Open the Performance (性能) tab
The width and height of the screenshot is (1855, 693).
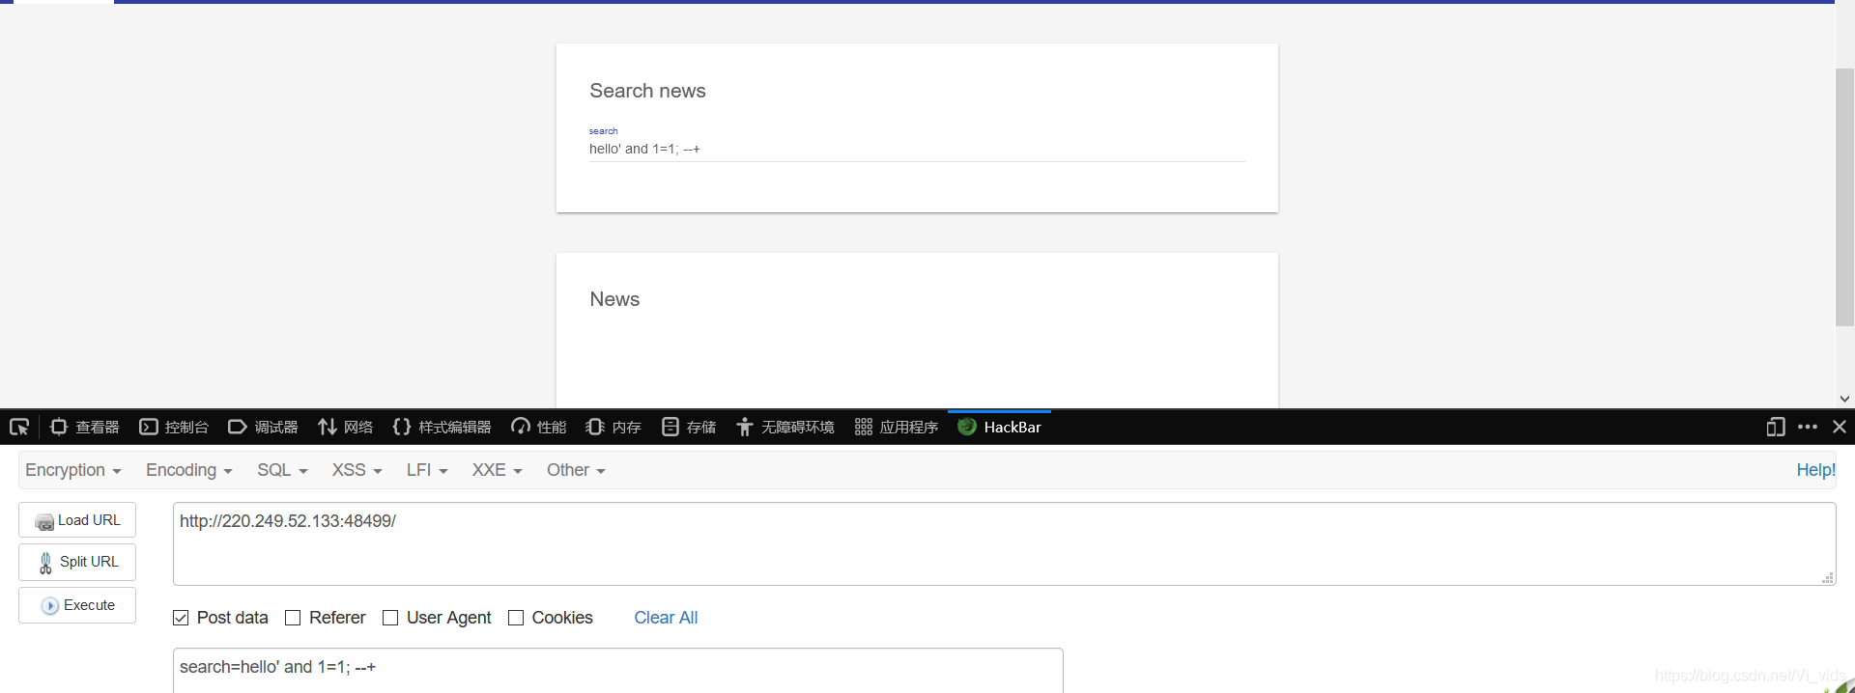coord(539,427)
